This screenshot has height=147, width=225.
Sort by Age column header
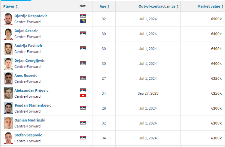pyautogui.click(x=103, y=6)
